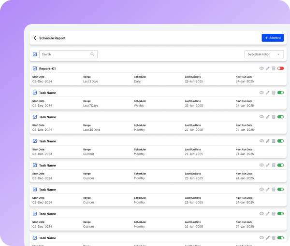Viewport: 290px width, 246px height.
Task: Click the 'Last 7 Days' range value
Action: [x=90, y=106]
